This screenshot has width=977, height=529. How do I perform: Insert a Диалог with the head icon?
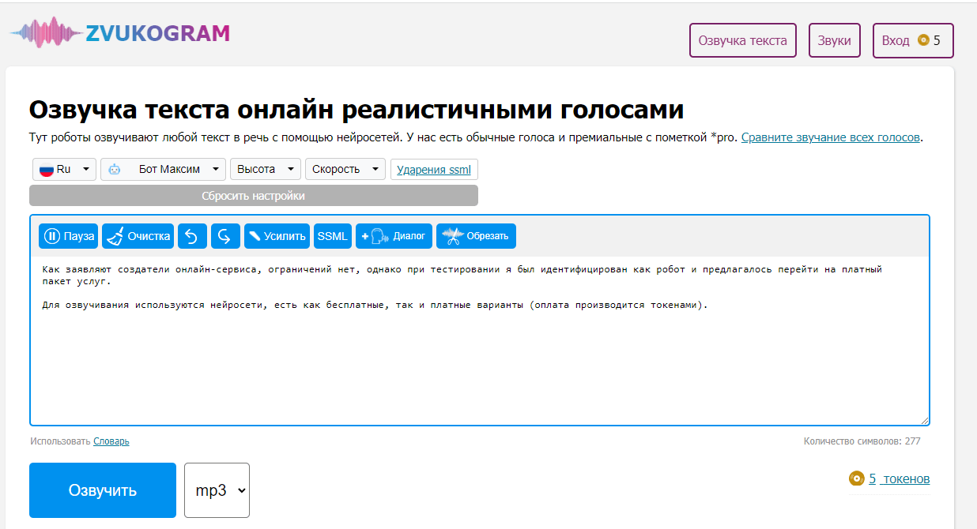point(394,236)
